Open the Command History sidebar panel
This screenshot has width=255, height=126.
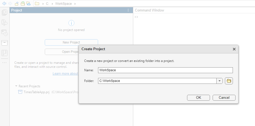click(5, 33)
